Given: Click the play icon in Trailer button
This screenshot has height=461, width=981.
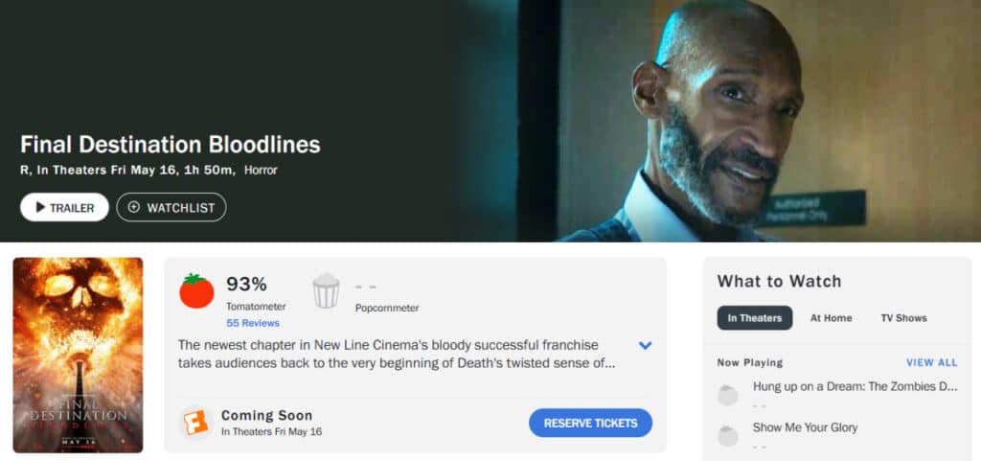Looking at the screenshot, I should click(40, 207).
